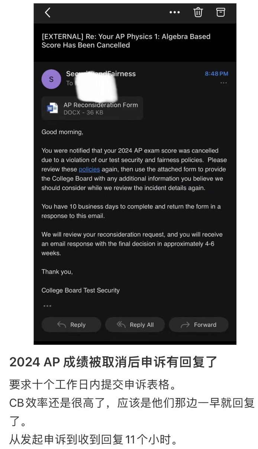Expand the collapsed quoted text ellipsis

point(47,306)
